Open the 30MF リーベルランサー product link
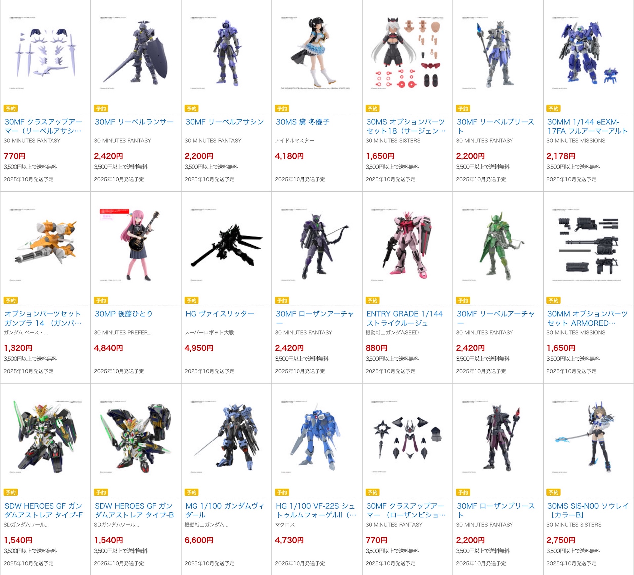 [134, 122]
